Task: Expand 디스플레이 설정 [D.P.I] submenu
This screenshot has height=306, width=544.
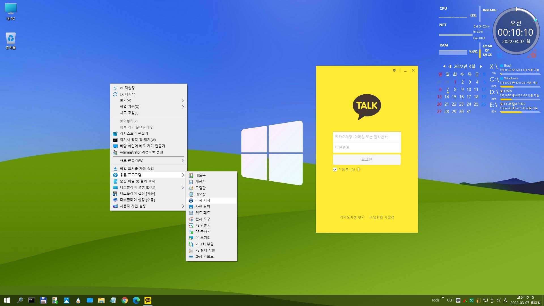Action: point(148,187)
